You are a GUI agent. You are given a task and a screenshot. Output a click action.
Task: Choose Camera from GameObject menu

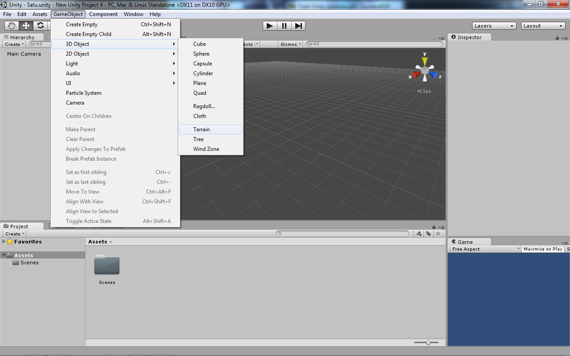point(115,103)
